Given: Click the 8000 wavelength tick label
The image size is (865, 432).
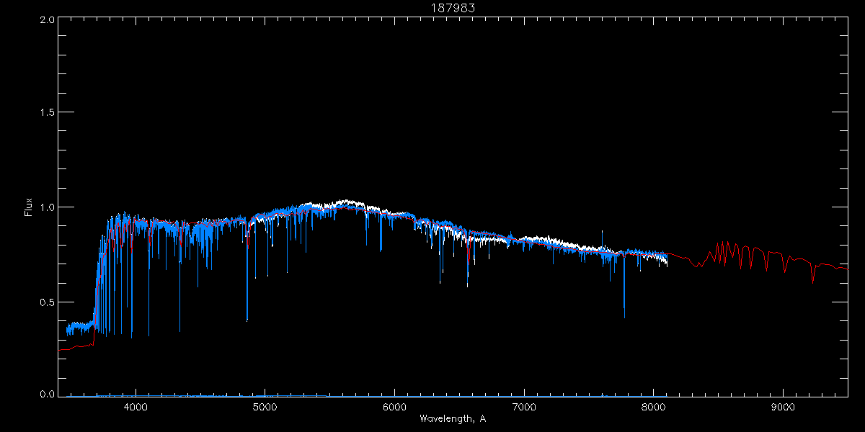Looking at the screenshot, I should click(x=654, y=407).
